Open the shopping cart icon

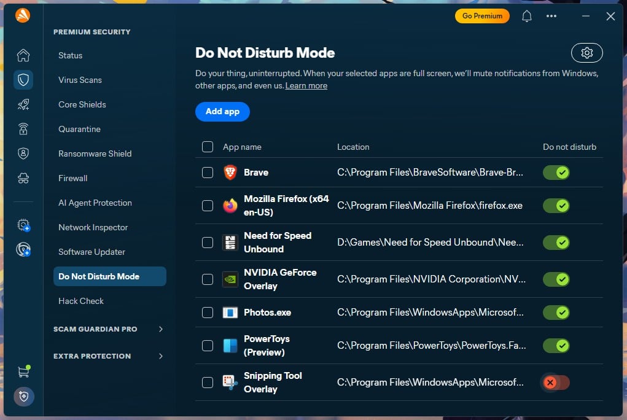point(23,371)
